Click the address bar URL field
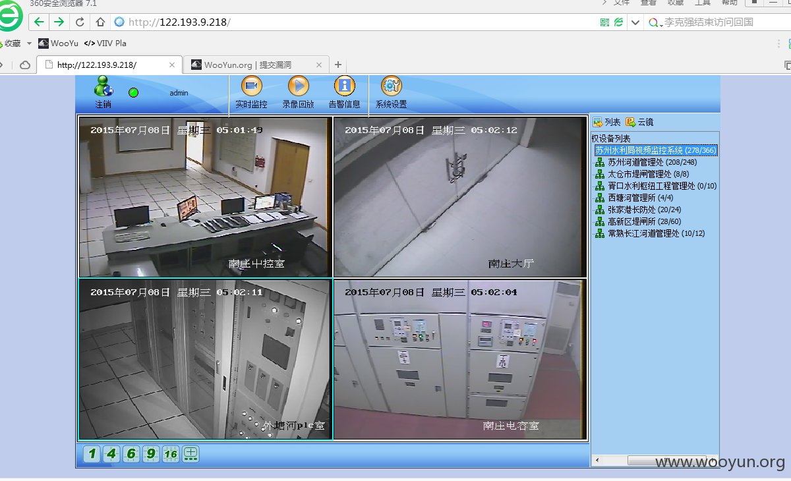 pyautogui.click(x=356, y=22)
